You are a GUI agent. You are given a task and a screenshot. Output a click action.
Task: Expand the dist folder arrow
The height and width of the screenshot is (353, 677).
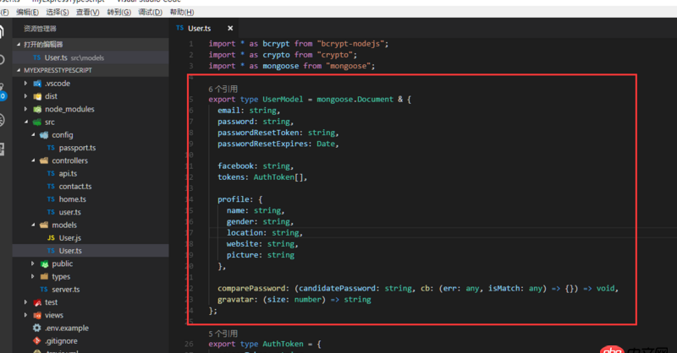[x=26, y=96]
